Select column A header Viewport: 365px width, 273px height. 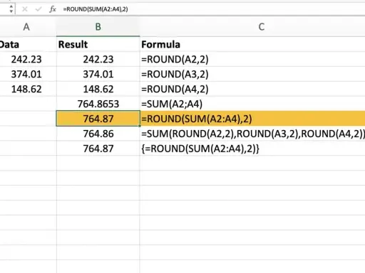click(26, 27)
